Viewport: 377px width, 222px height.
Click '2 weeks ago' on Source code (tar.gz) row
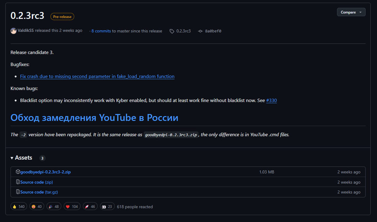(x=349, y=192)
